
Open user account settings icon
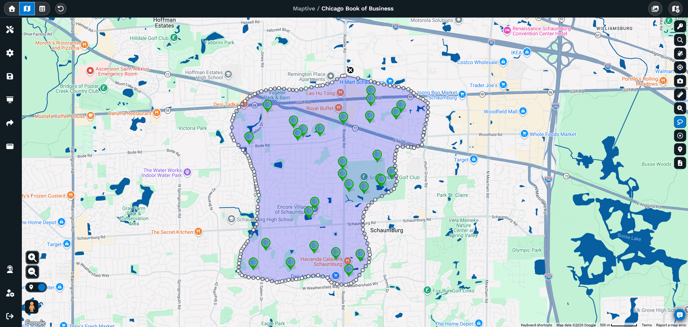(x=10, y=293)
